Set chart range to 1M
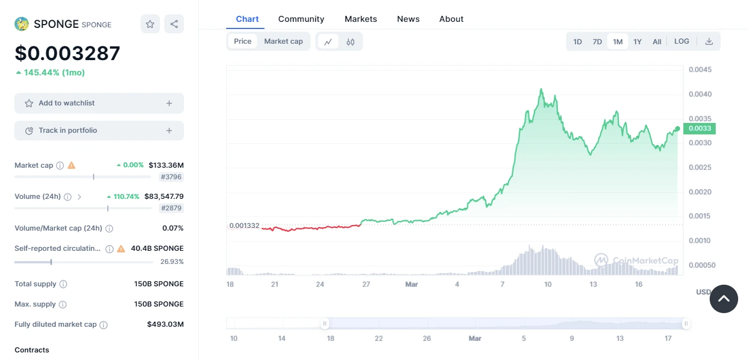748x359 pixels. (618, 42)
